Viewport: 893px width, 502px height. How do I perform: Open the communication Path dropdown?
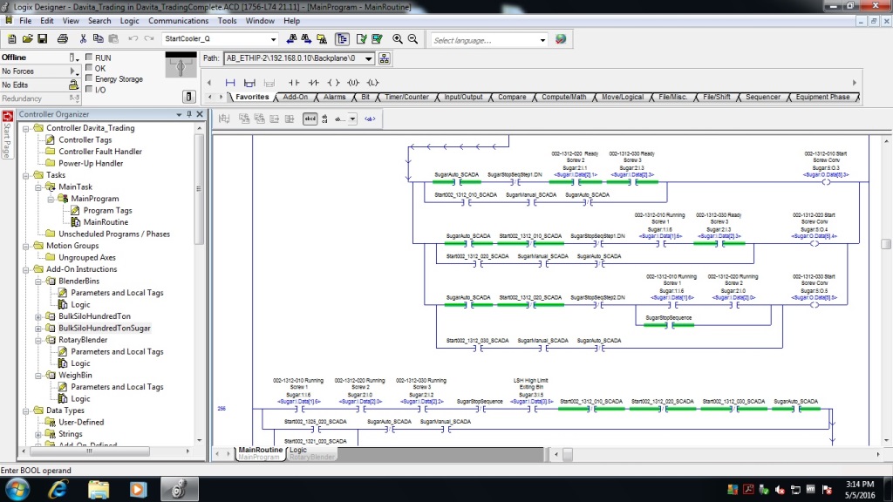click(369, 58)
